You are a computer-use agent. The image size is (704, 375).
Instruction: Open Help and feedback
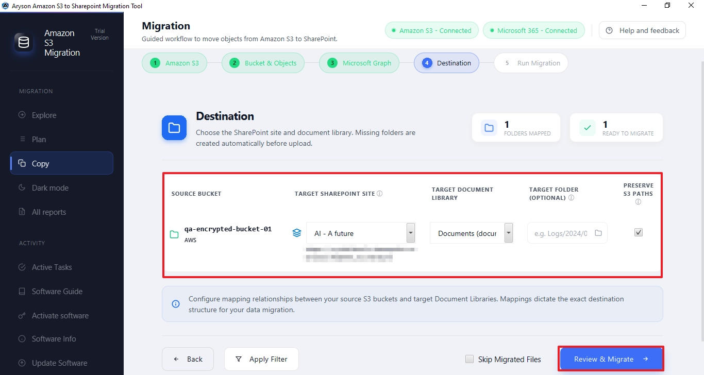pos(642,30)
